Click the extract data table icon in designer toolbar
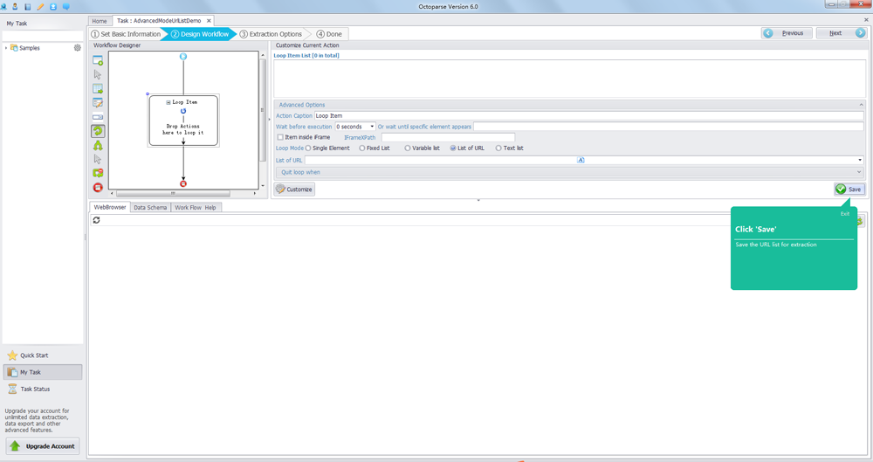The height and width of the screenshot is (462, 873). point(98,88)
